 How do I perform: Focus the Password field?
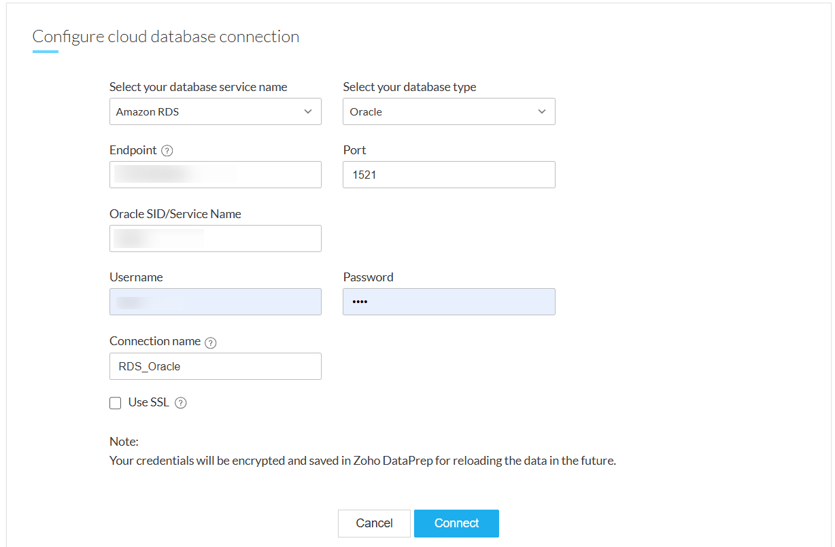pyautogui.click(x=449, y=302)
